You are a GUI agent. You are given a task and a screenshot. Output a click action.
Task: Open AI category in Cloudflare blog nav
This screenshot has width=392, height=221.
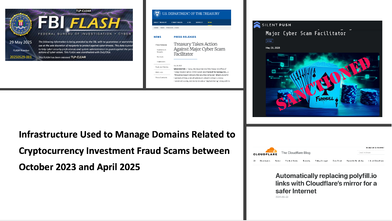[x=254, y=161]
